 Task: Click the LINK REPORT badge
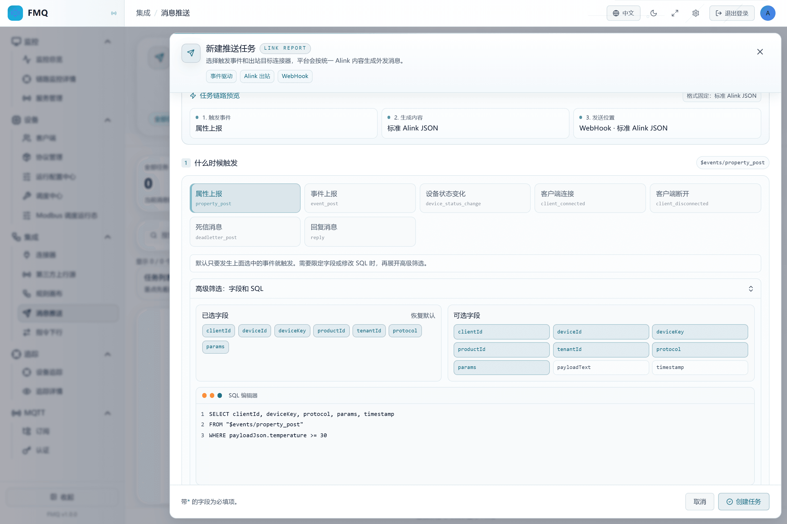point(285,48)
